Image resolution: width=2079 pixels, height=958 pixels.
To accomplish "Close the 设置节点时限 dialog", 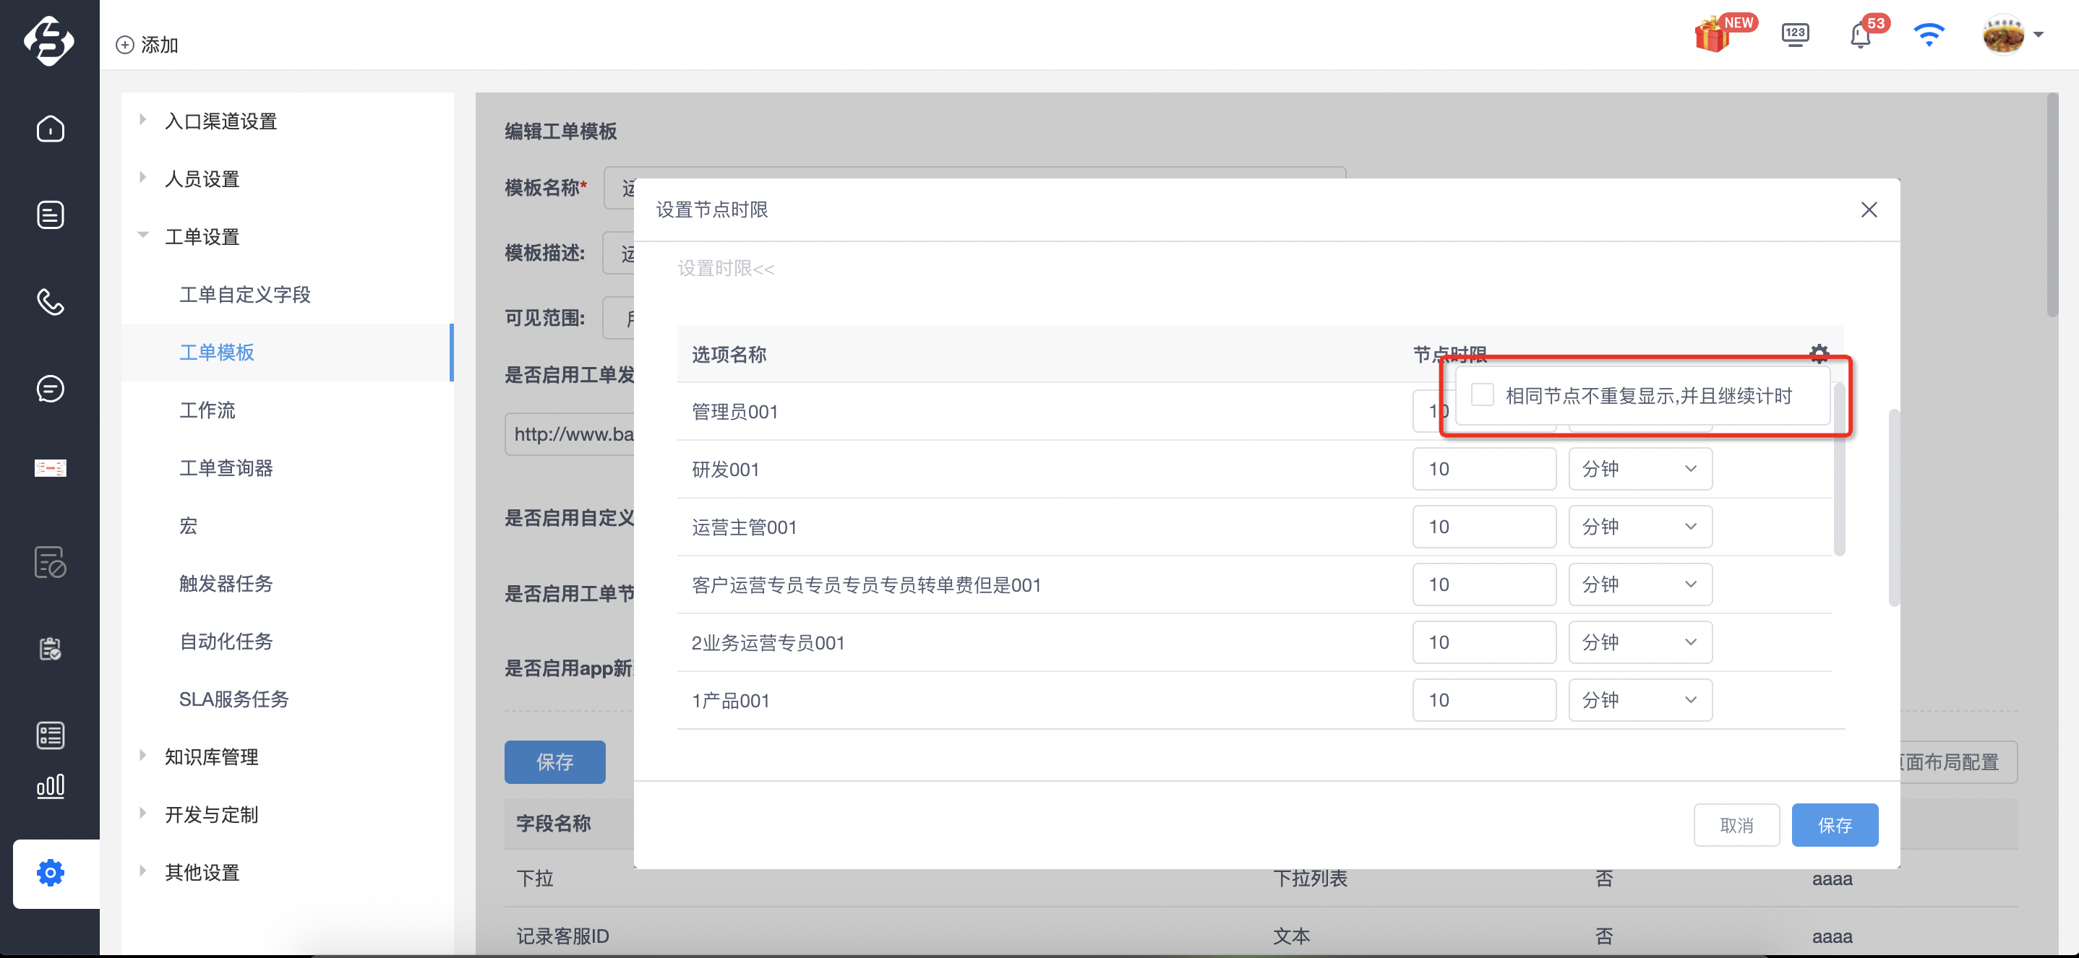I will point(1869,210).
